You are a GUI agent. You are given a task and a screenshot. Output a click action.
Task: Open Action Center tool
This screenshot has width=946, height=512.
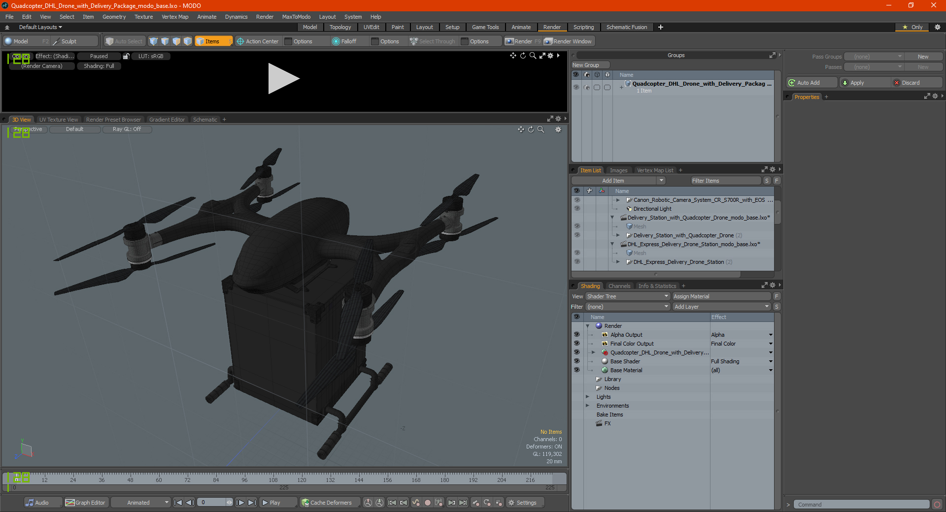click(x=257, y=41)
